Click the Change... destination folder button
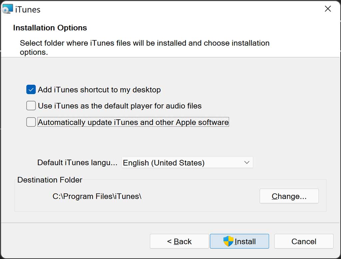The image size is (341, 259). pyautogui.click(x=289, y=196)
